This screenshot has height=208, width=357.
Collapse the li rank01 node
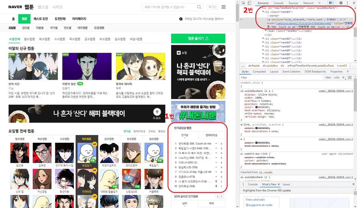[263, 12]
